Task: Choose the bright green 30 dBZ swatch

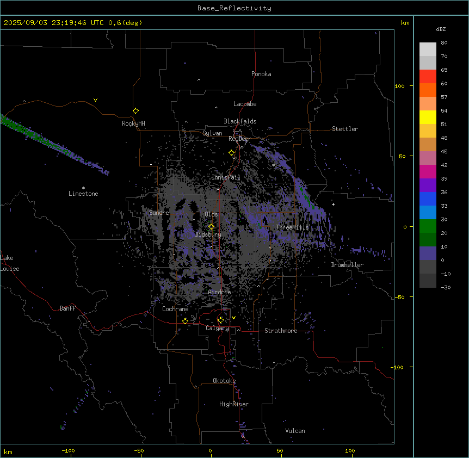Action: tap(428, 226)
